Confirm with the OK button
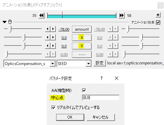The width and height of the screenshot is (164, 125). 70,117
